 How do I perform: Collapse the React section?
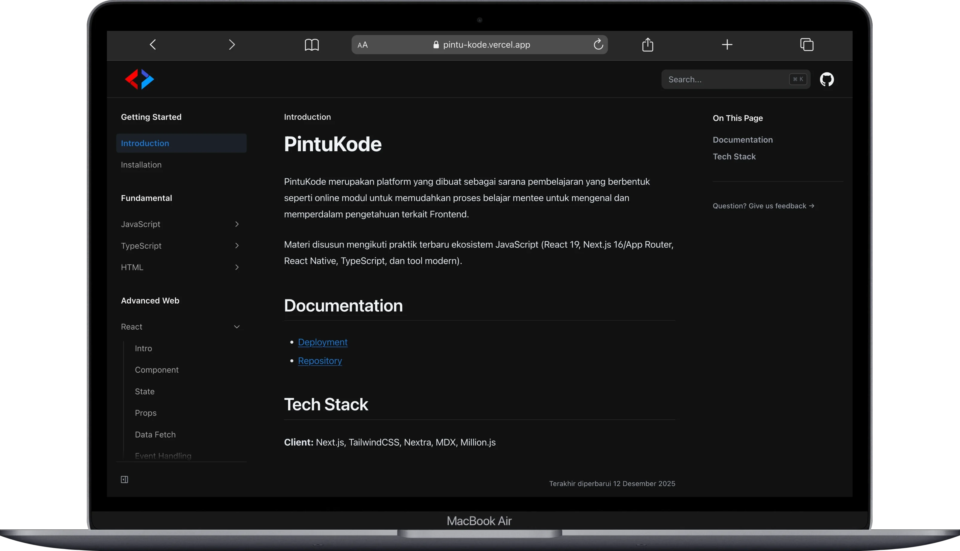coord(181,327)
